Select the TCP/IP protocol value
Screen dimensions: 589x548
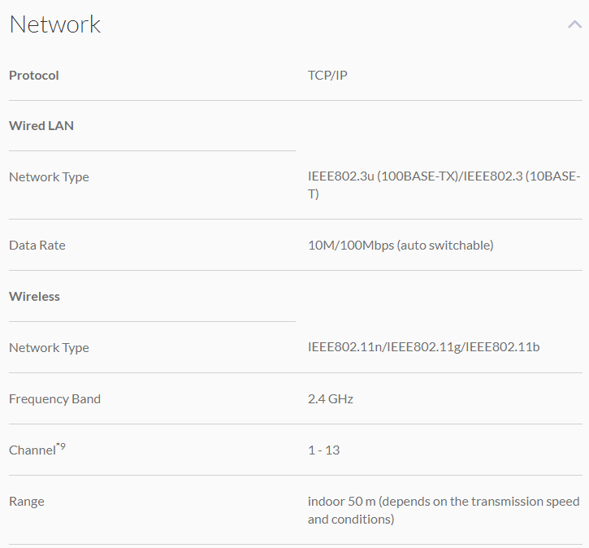pyautogui.click(x=327, y=76)
